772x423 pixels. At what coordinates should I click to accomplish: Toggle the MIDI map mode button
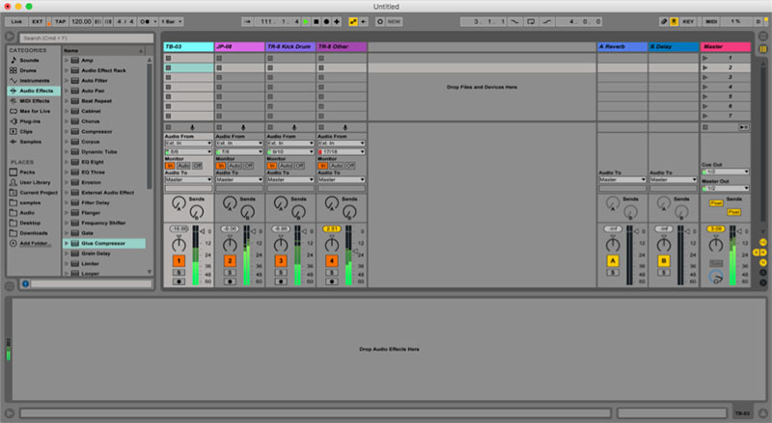711,21
